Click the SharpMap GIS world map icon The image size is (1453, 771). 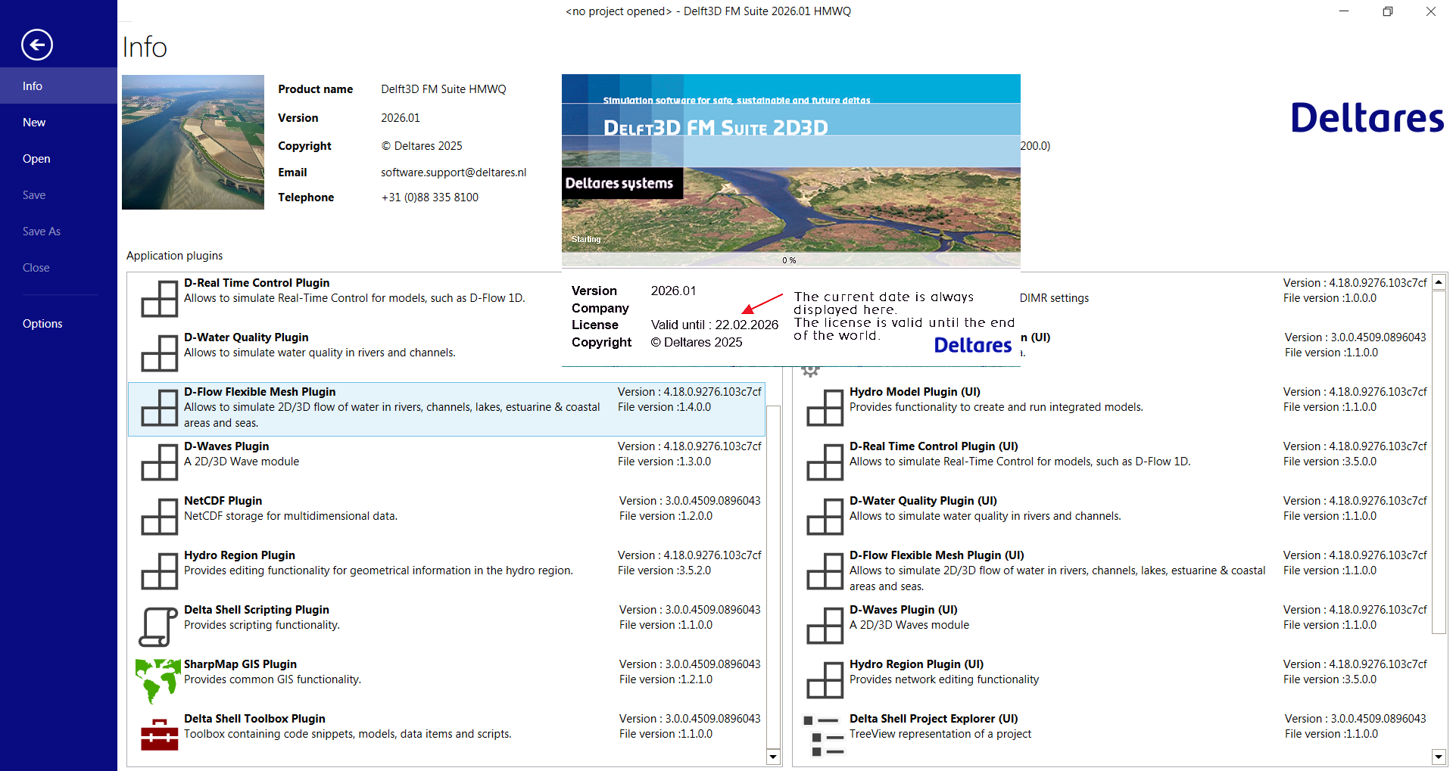[x=157, y=680]
